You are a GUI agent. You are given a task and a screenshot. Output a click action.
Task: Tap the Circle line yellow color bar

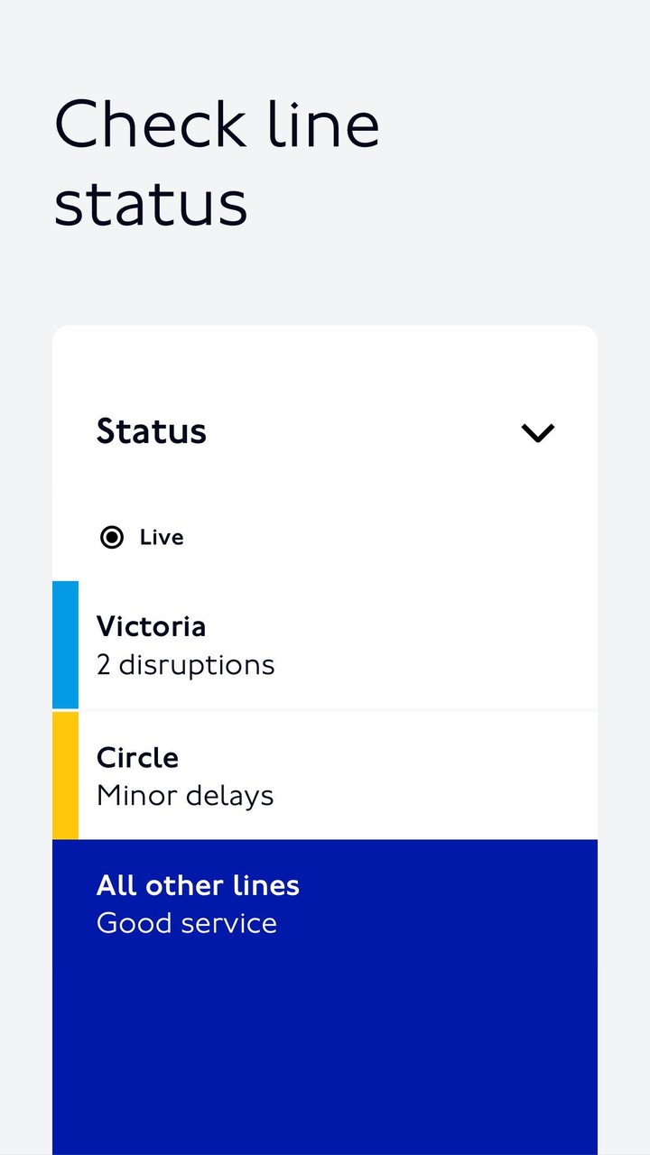65,775
